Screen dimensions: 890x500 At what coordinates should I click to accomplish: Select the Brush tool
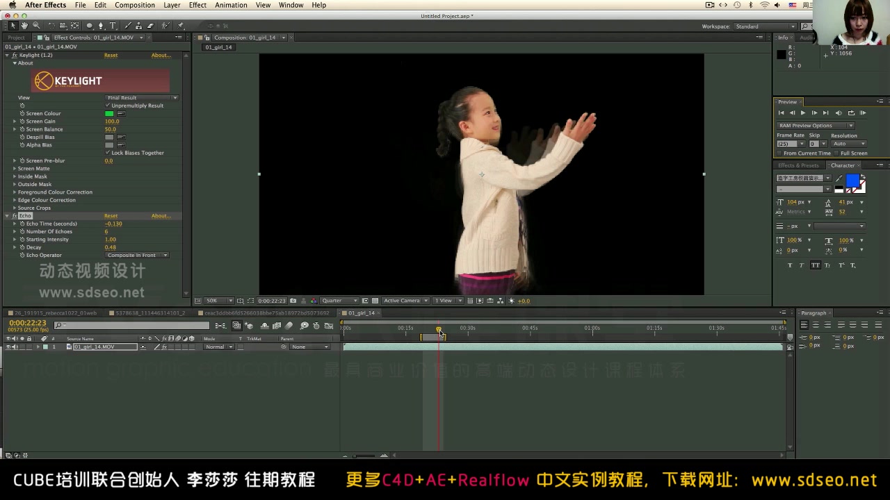point(127,26)
